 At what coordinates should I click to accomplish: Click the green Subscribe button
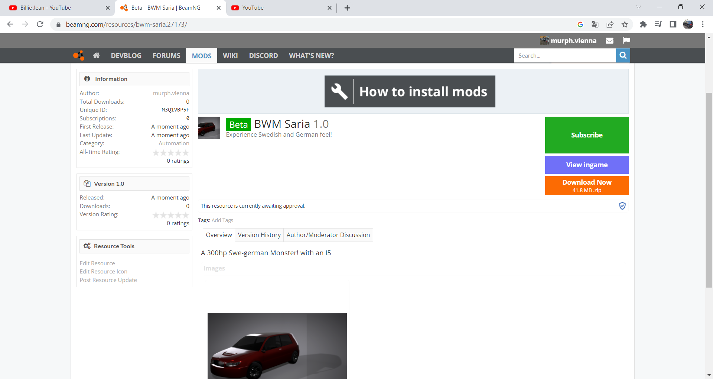coord(587,135)
